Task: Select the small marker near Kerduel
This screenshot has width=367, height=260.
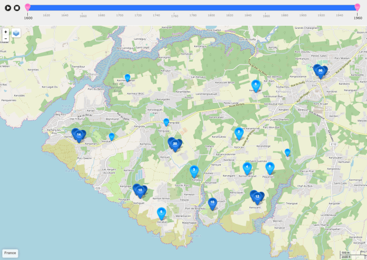Action: click(x=112, y=137)
